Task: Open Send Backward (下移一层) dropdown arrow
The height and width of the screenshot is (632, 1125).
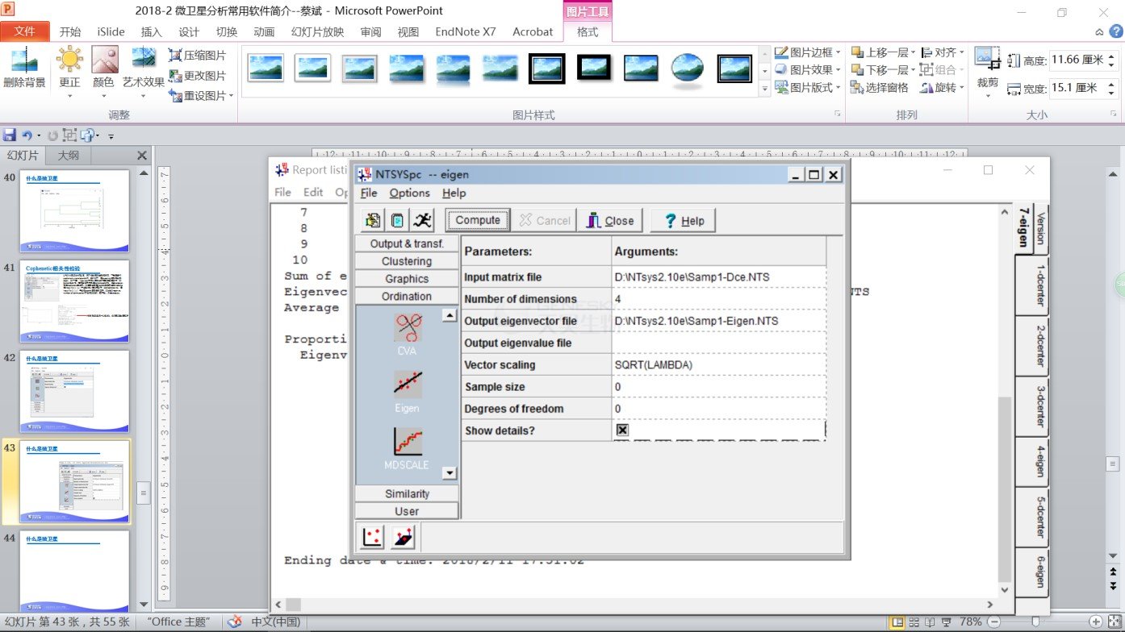Action: point(913,70)
